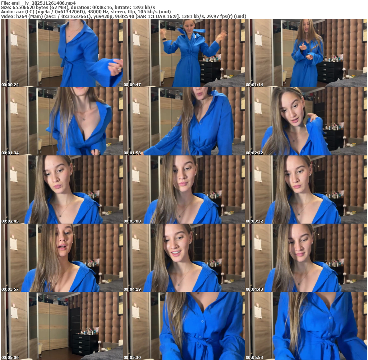This screenshot has width=368, height=360.
Task: Open the frame captured at 00:00:24
Action: click(x=62, y=53)
